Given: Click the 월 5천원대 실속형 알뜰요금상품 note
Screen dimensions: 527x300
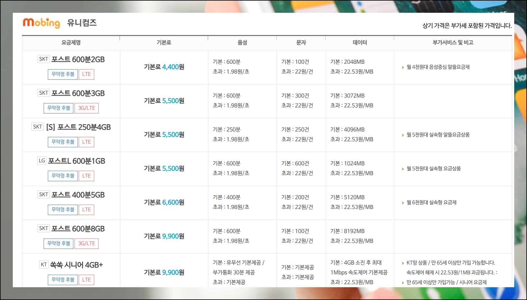Looking at the screenshot, I should pos(438,135).
